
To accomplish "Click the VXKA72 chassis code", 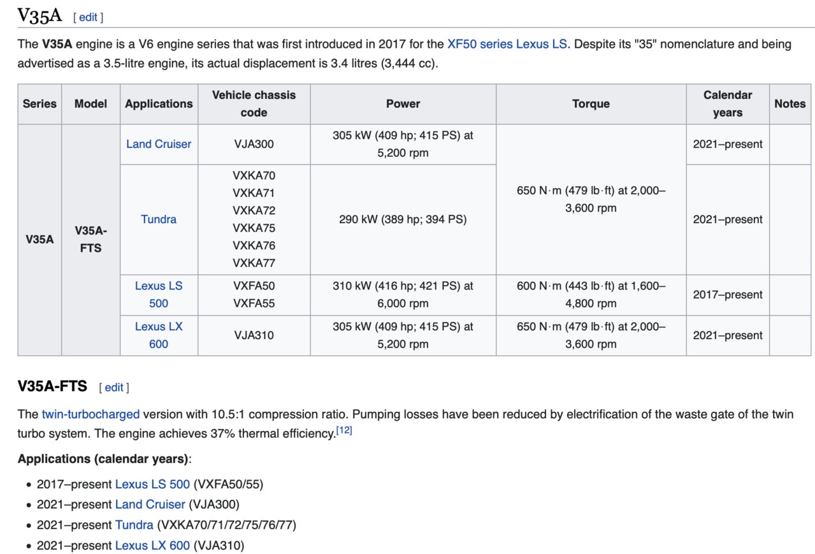I will [254, 210].
